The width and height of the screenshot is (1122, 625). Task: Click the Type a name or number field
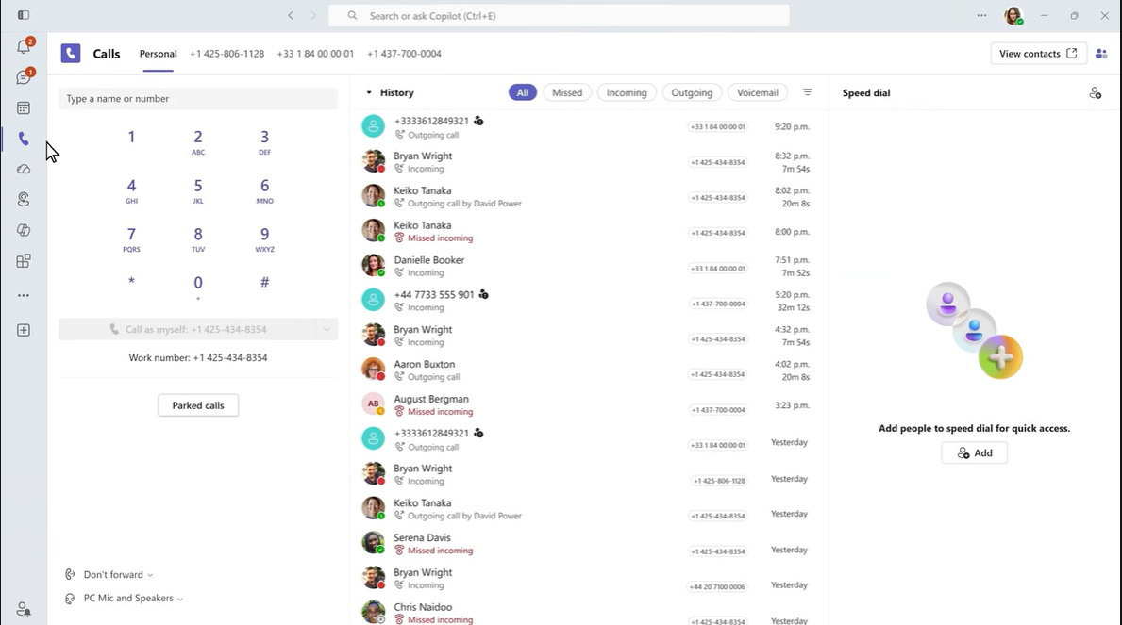198,99
